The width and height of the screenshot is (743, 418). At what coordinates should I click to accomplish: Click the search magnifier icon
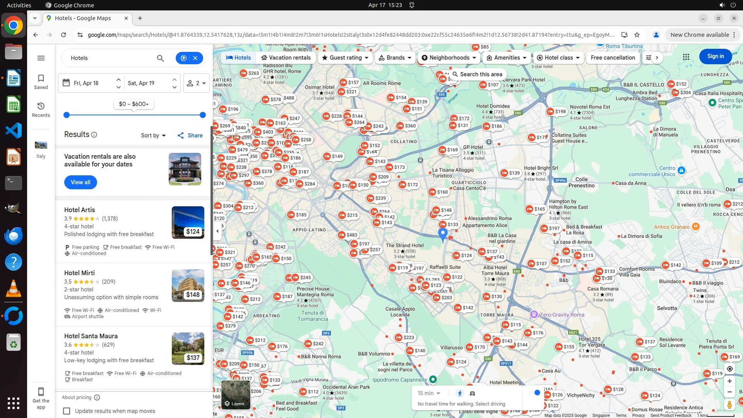(160, 58)
